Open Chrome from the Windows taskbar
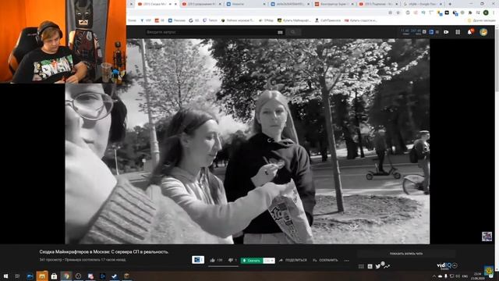The width and height of the screenshot is (499, 281). (66, 276)
